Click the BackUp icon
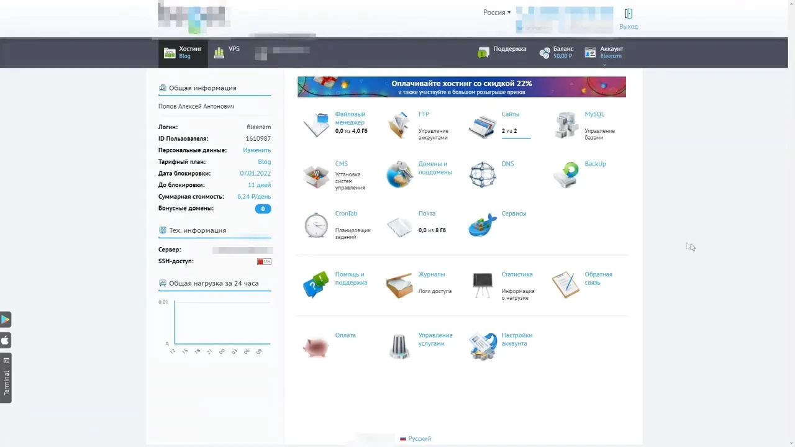Screen dimensions: 795x447 [x=566, y=175]
